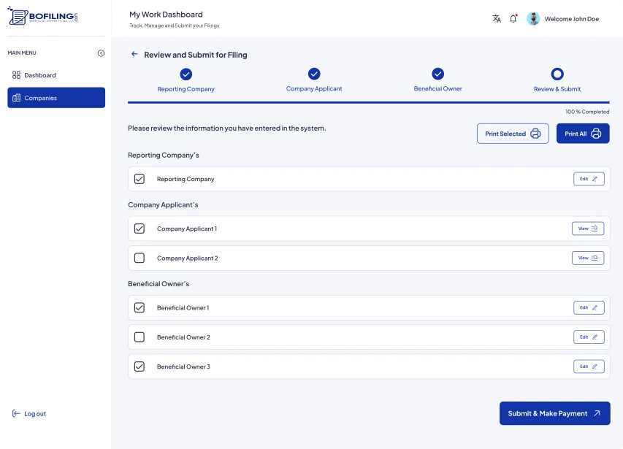
Task: Jump to the Beneficial Owner step
Action: 437,80
